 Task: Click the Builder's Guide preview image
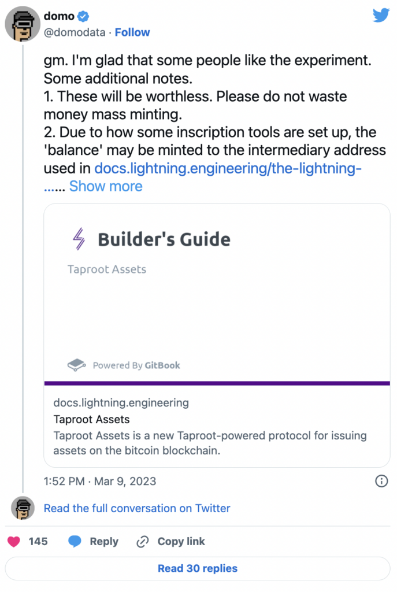click(x=217, y=292)
